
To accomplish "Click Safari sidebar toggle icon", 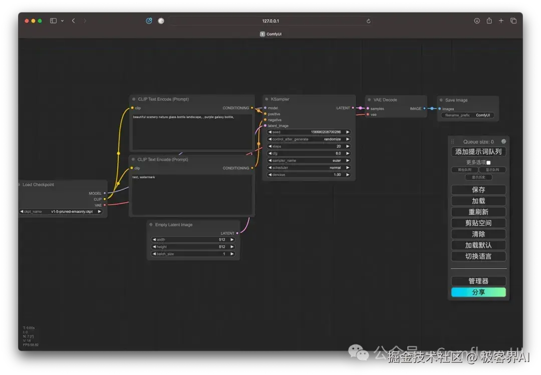I will tap(53, 21).
